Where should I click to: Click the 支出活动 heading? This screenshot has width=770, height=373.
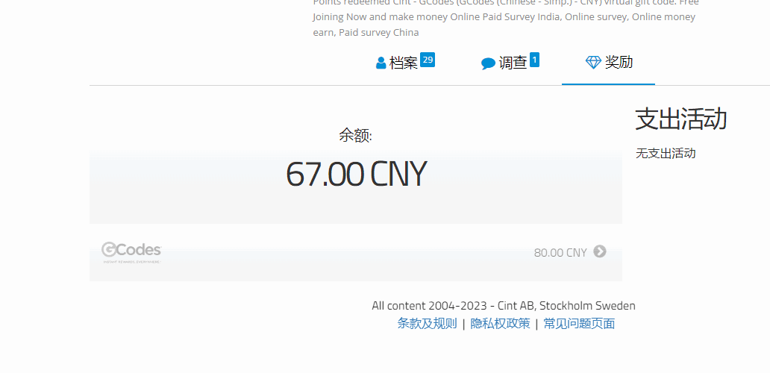(680, 119)
